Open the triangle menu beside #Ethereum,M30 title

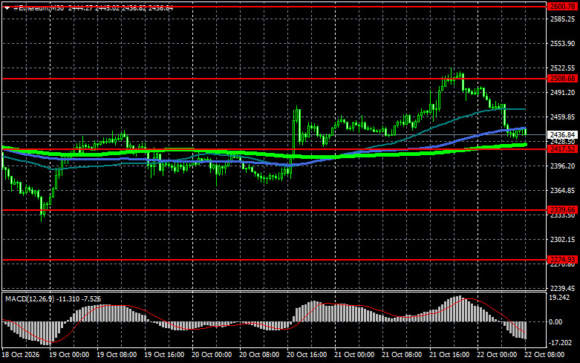pos(7,7)
